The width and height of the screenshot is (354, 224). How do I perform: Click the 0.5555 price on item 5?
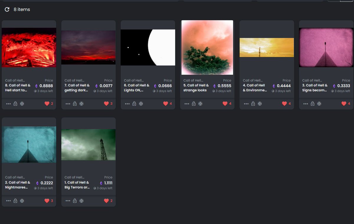pos(224,86)
